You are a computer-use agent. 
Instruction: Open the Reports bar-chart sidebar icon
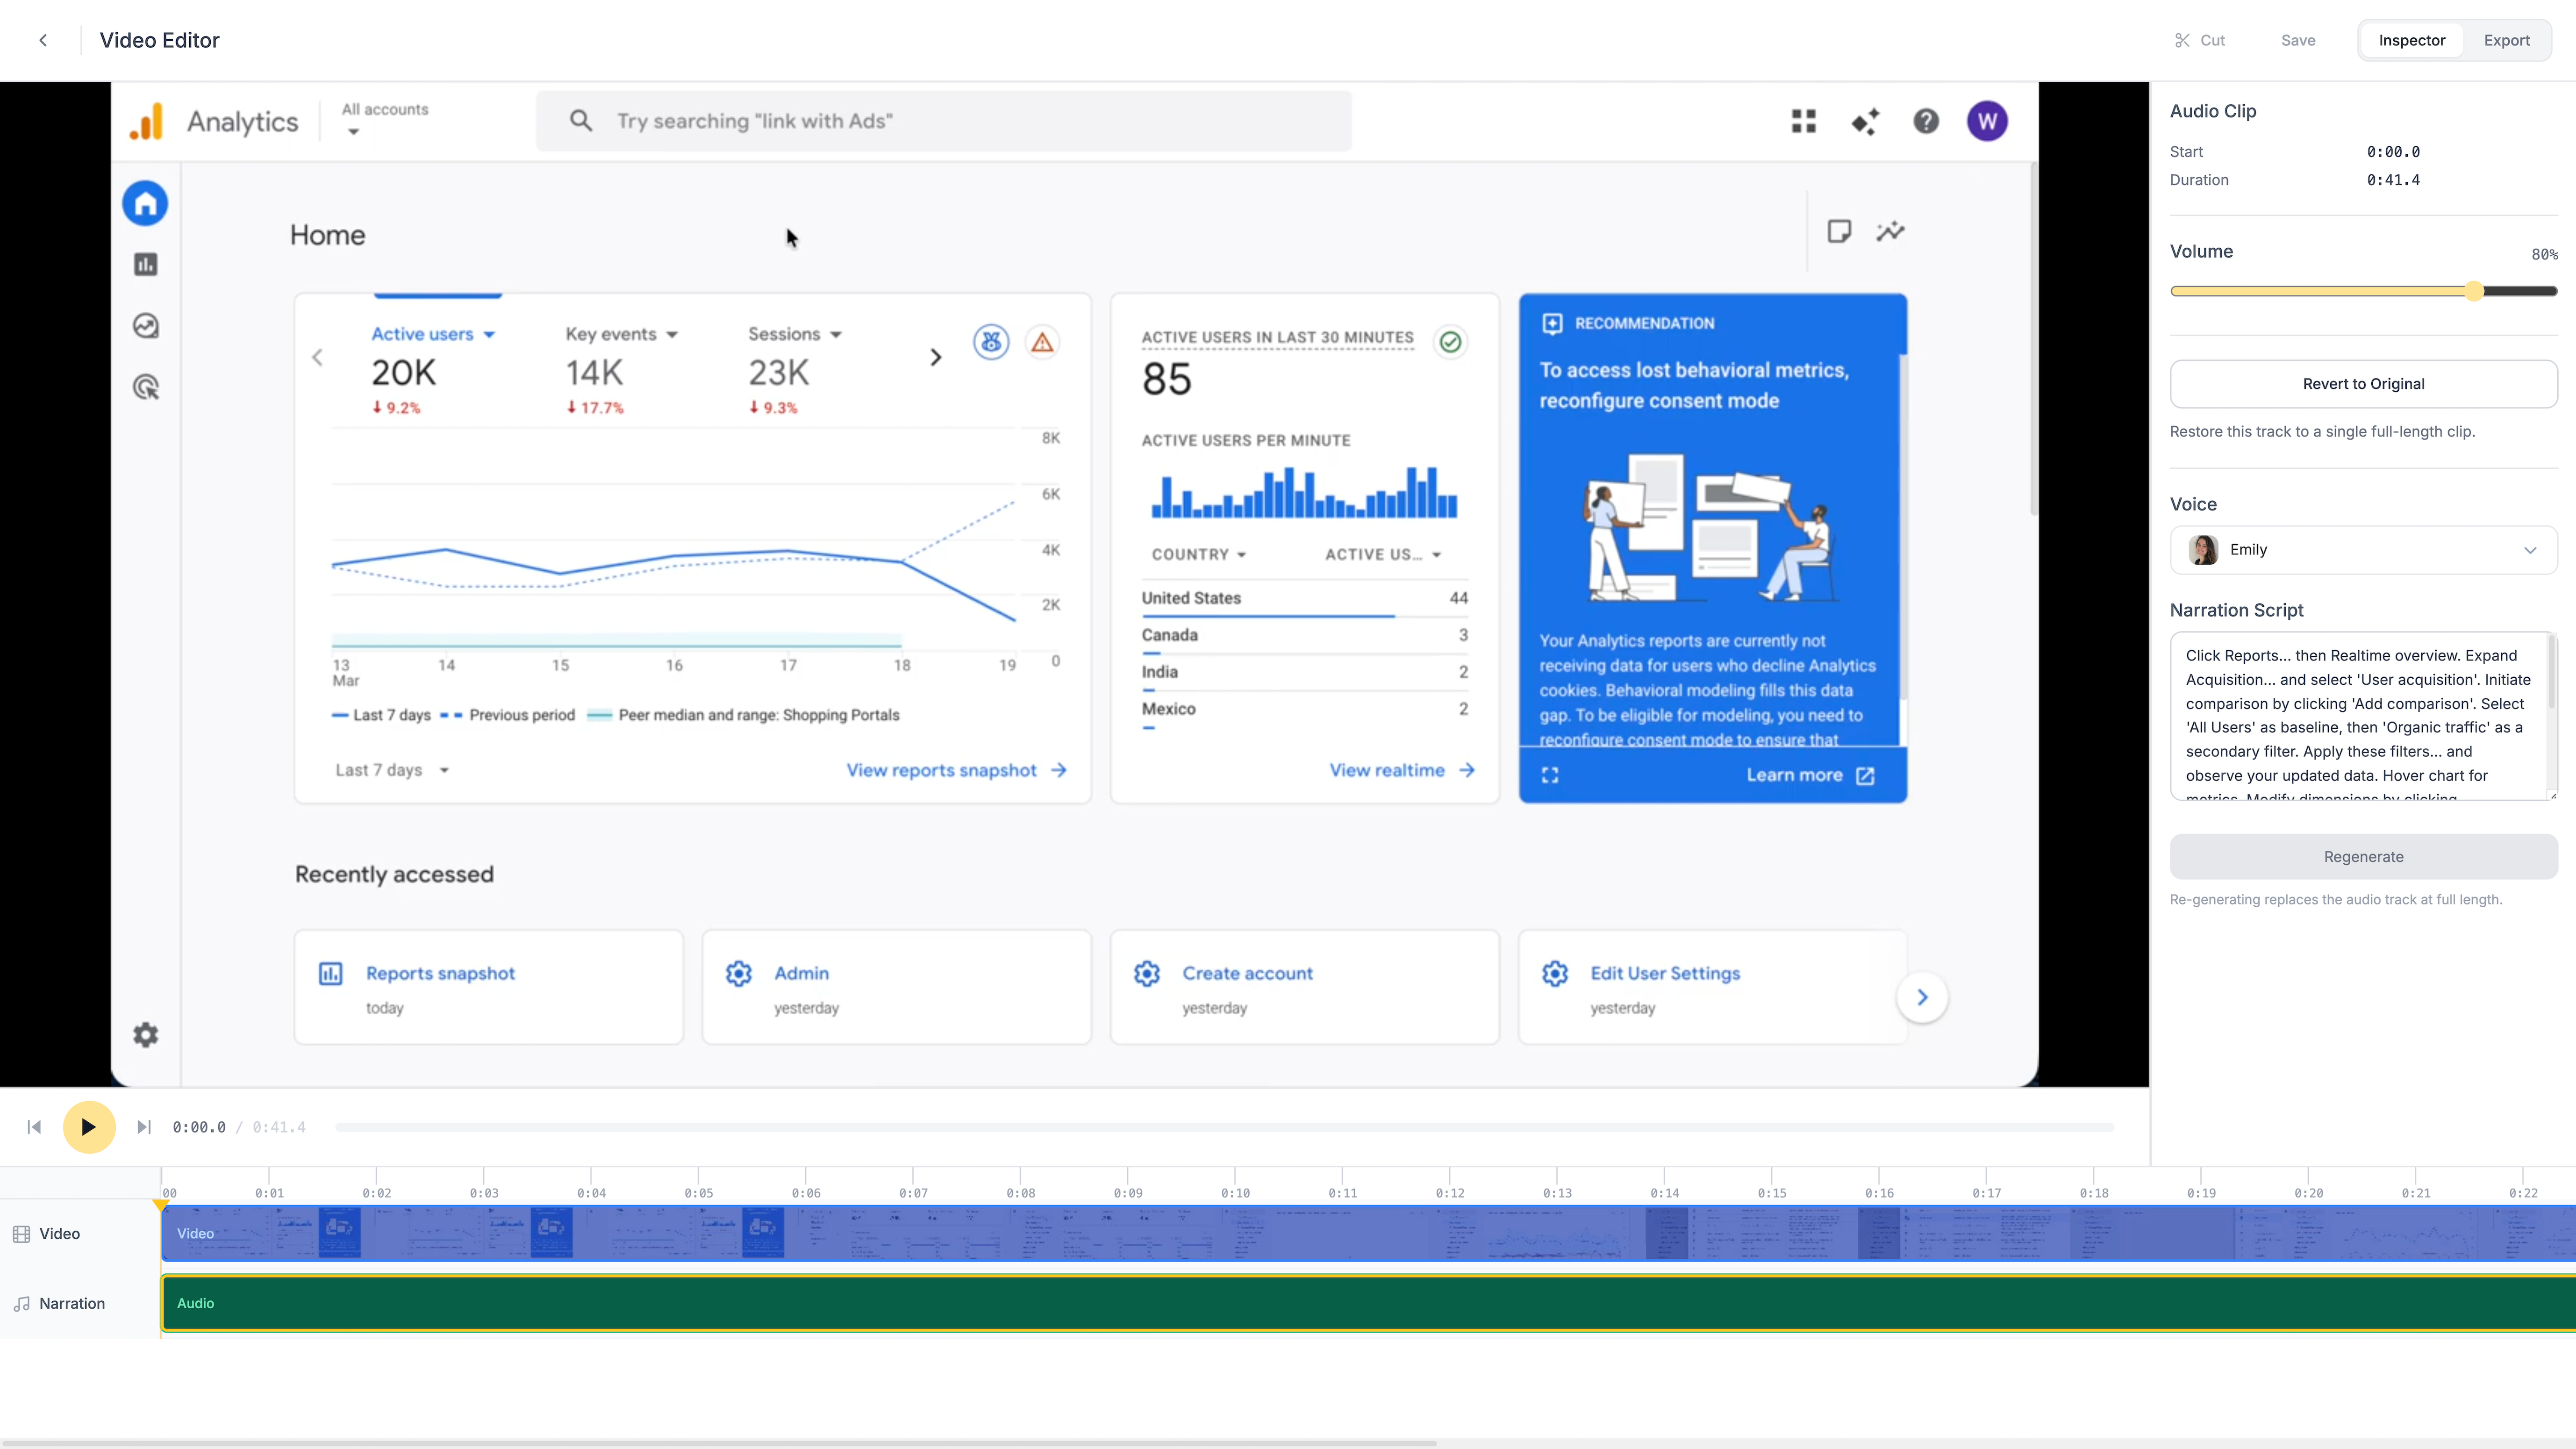pyautogui.click(x=146, y=264)
